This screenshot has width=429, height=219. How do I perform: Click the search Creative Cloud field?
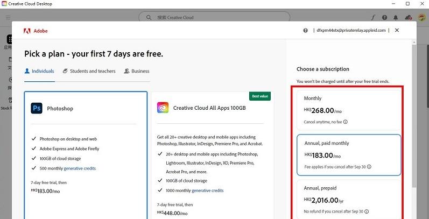click(x=214, y=18)
